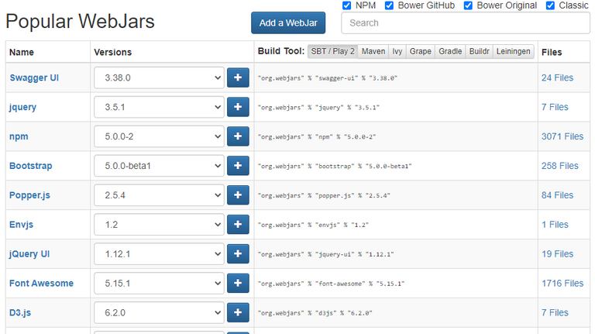
Task: Click the font-awesome SBT dependency snippet
Action: 332,284
